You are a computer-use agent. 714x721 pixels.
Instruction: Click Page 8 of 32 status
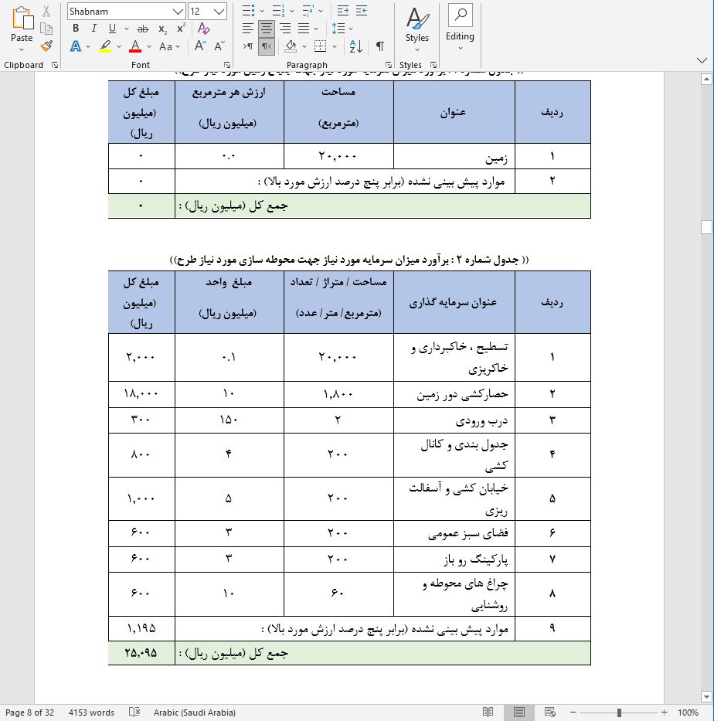(30, 712)
